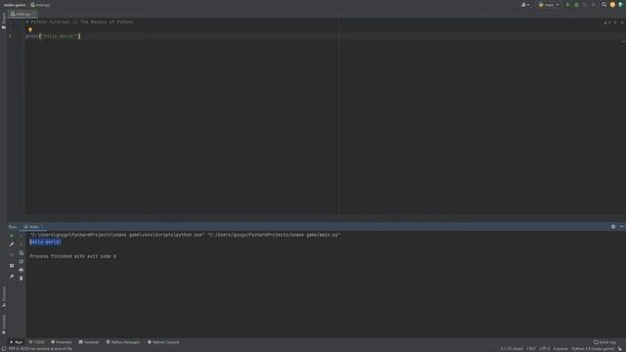Change UTF-8 file encoding in status bar
Viewport: 626px width, 352px height.
point(545,349)
